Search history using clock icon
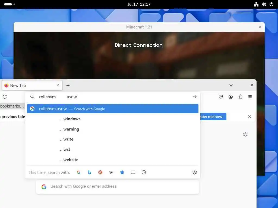 144,172
